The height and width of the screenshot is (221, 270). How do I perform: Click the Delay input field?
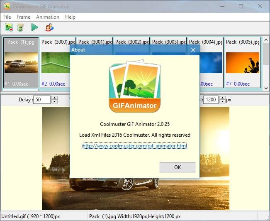(x=42, y=100)
